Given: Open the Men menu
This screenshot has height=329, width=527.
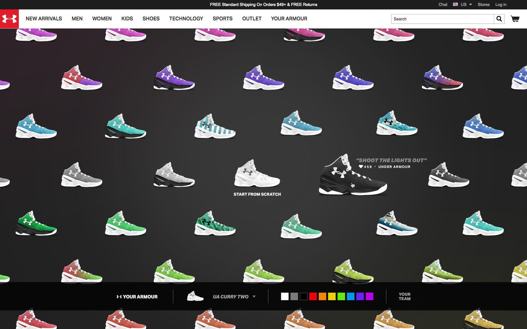Looking at the screenshot, I should pyautogui.click(x=77, y=19).
